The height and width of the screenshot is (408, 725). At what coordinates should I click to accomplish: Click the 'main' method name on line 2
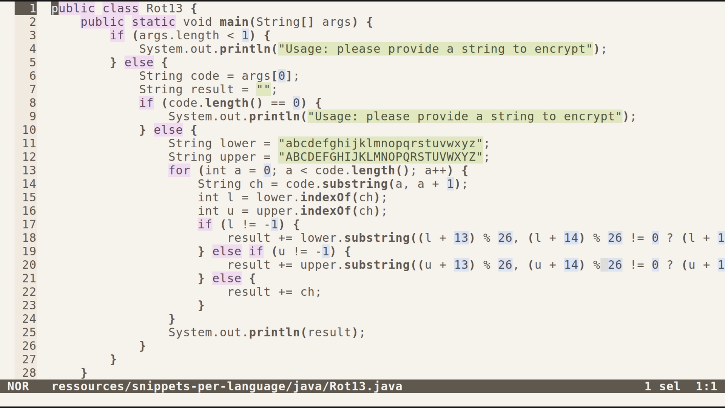pyautogui.click(x=236, y=22)
